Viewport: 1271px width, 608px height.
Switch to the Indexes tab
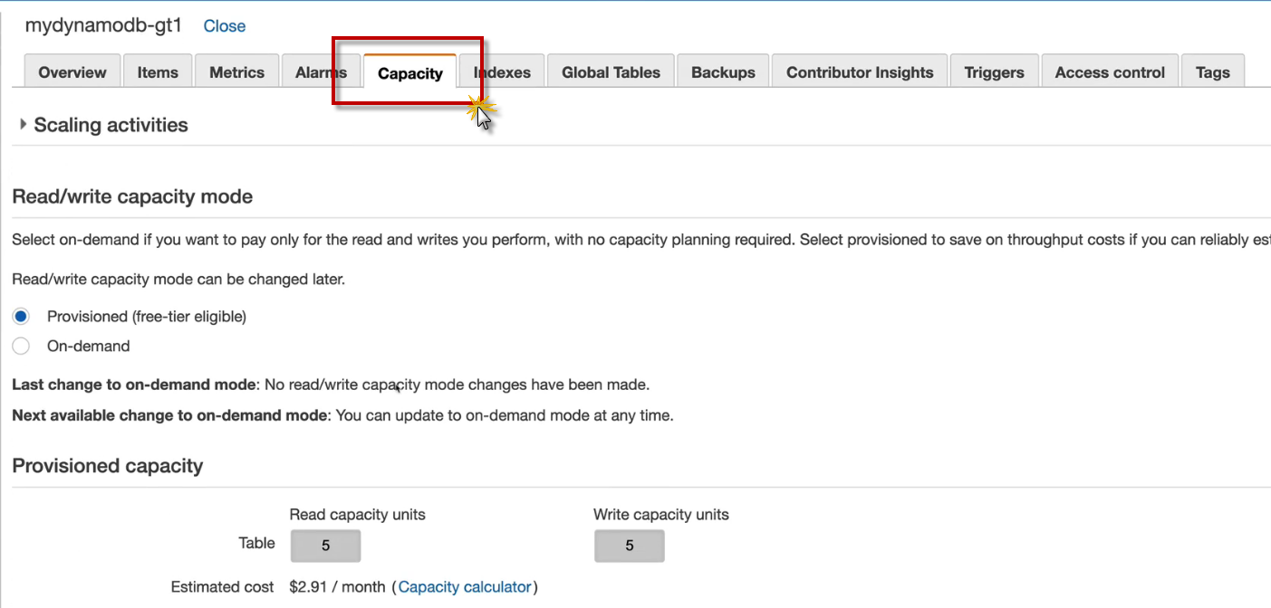tap(503, 72)
